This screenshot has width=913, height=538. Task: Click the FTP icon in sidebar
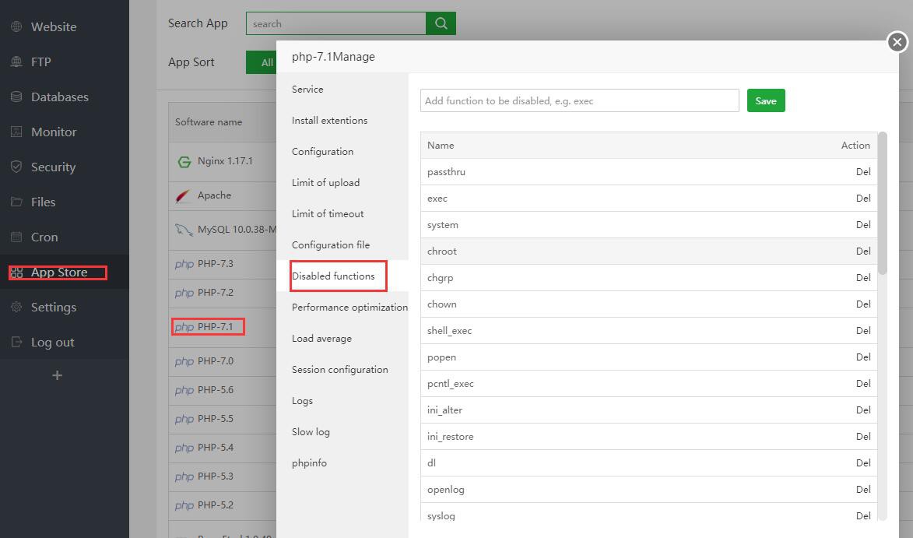tap(16, 62)
